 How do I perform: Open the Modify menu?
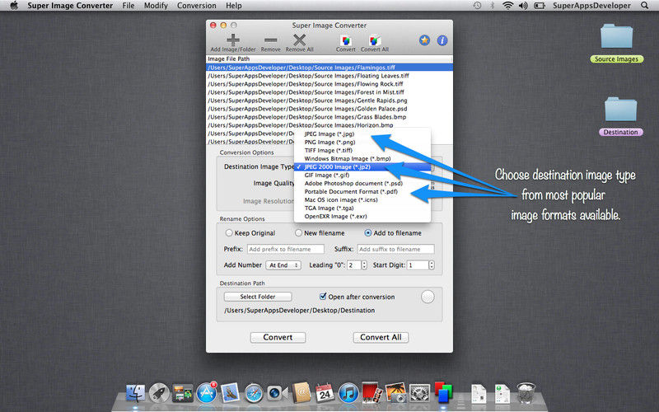click(x=156, y=6)
